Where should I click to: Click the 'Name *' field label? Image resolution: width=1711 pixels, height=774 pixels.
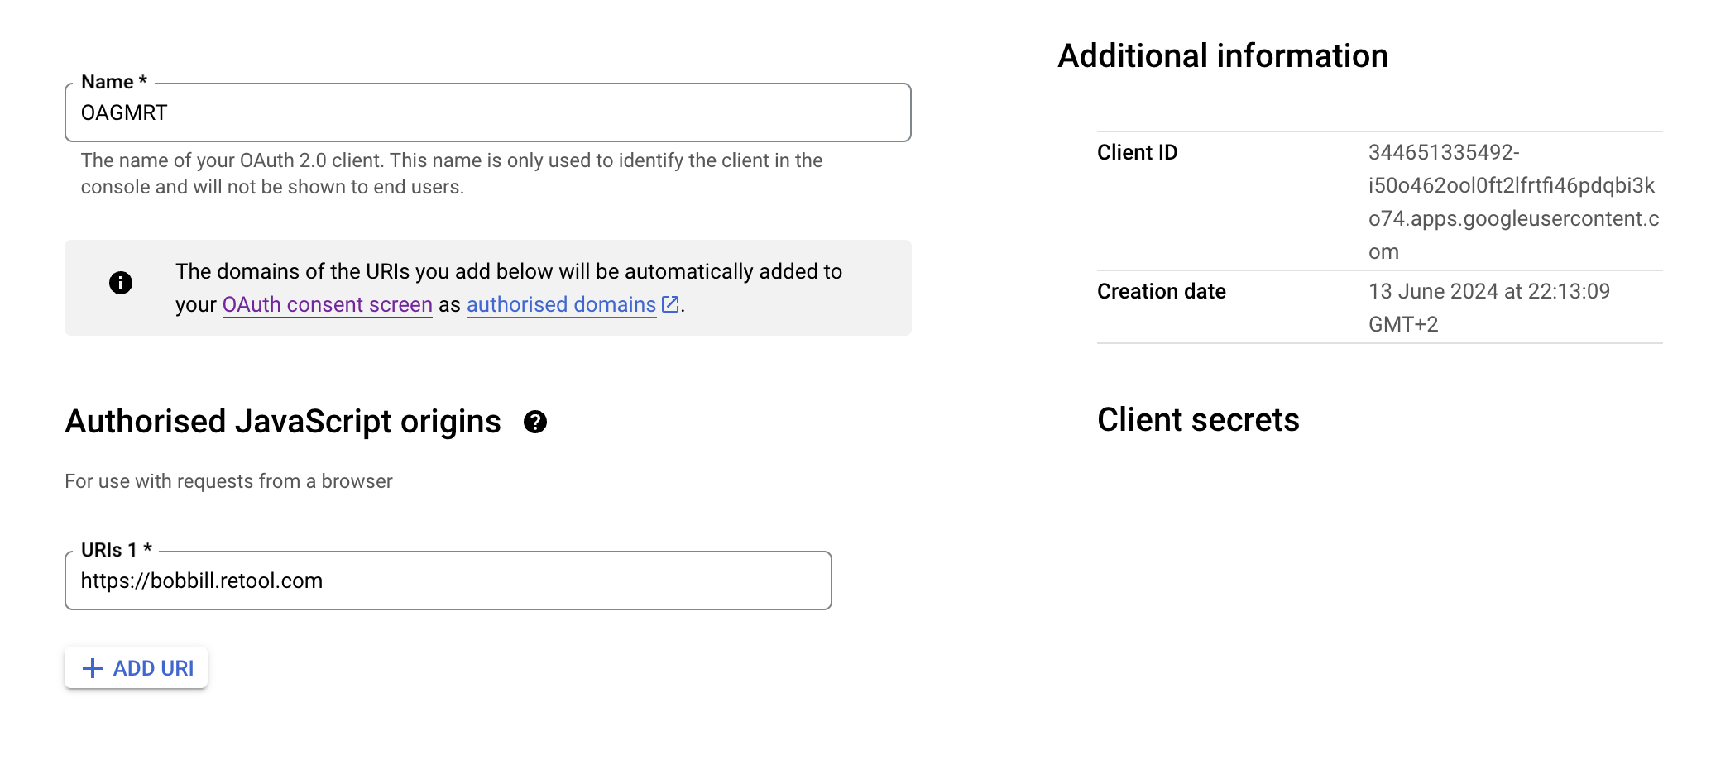click(113, 82)
